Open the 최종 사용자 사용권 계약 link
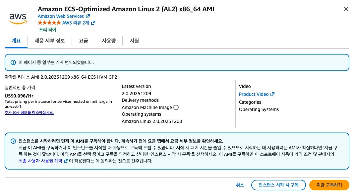The image size is (355, 194). [x=41, y=161]
